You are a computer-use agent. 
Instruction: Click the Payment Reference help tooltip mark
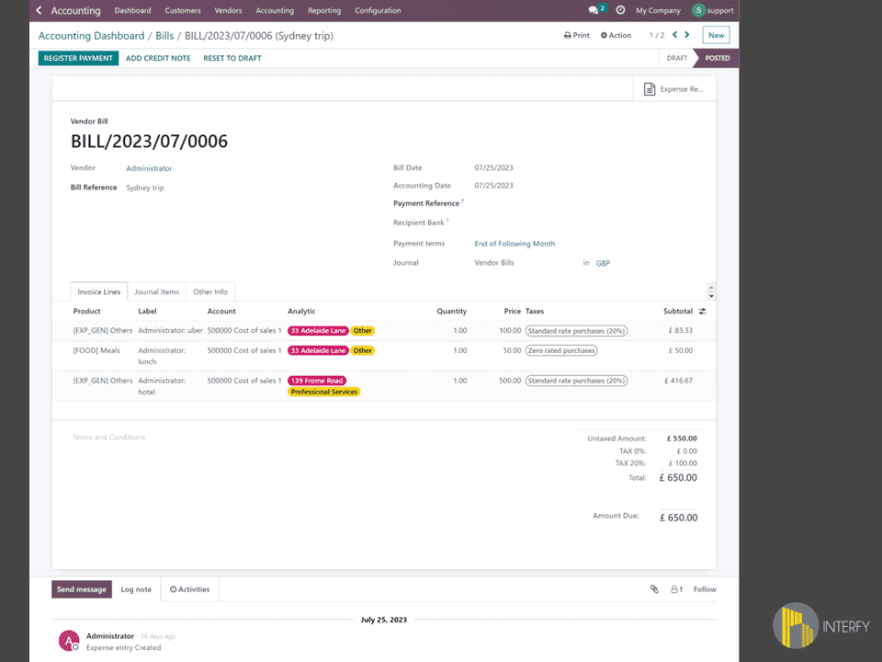tap(462, 201)
